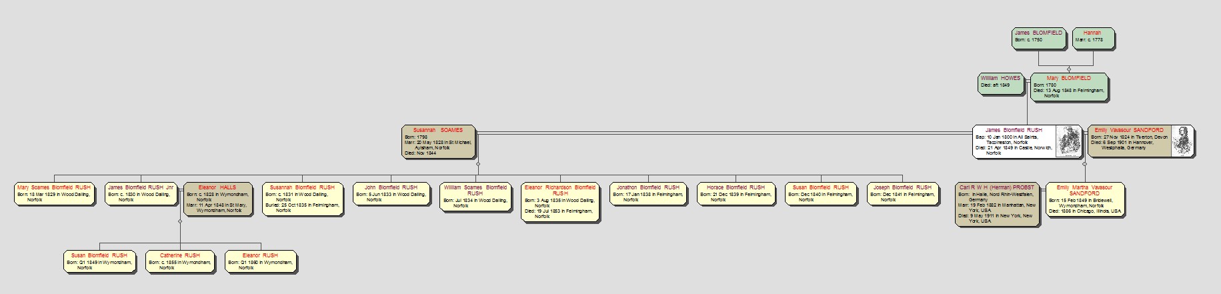Click Emily Vavasour Sandford portrait thumbnail
This screenshot has width=1221, height=294.
1182,141
